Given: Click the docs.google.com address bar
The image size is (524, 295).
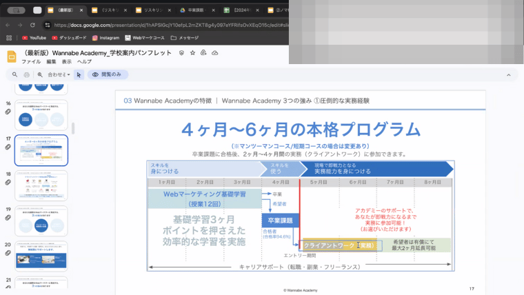Looking at the screenshot, I should 171,25.
